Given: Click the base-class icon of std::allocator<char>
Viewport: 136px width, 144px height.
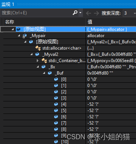Looking at the screenshot, I should pyautogui.click(x=38, y=48).
